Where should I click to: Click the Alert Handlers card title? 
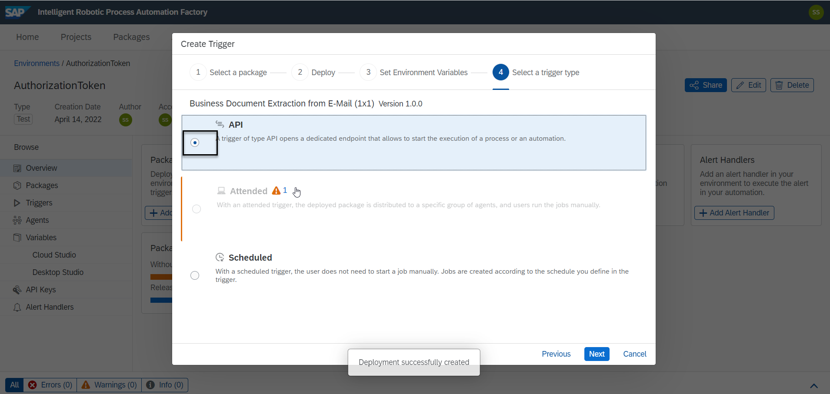(x=727, y=160)
